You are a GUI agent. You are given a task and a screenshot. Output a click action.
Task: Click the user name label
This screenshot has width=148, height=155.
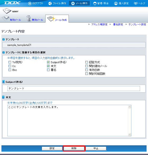(15, 11)
